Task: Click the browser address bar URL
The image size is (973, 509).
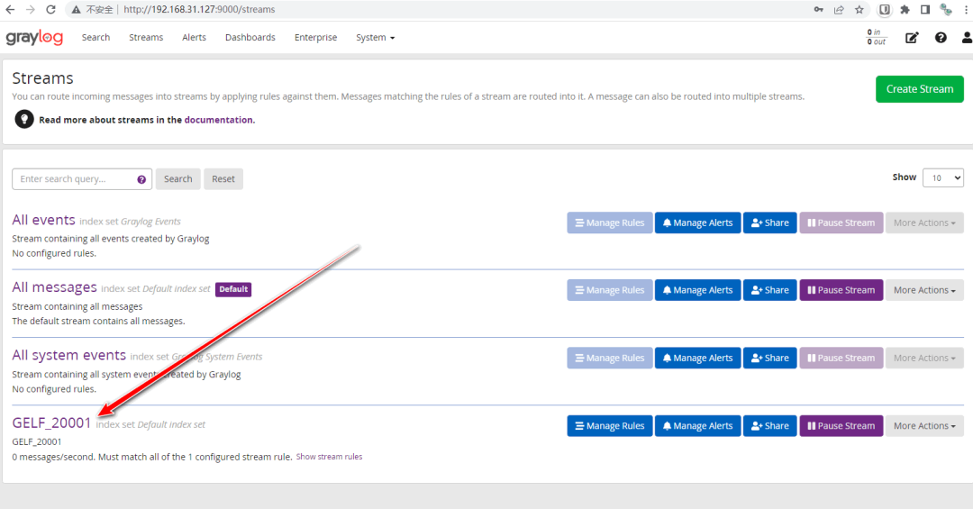Action: coord(198,9)
